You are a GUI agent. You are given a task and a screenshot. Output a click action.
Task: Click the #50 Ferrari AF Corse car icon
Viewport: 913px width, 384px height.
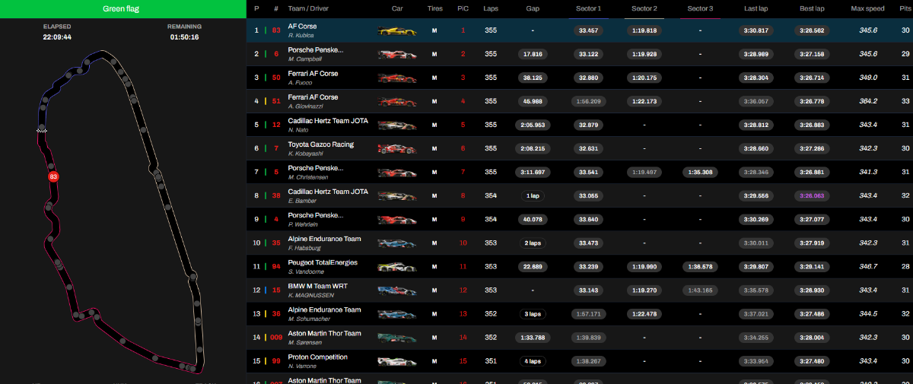(396, 78)
